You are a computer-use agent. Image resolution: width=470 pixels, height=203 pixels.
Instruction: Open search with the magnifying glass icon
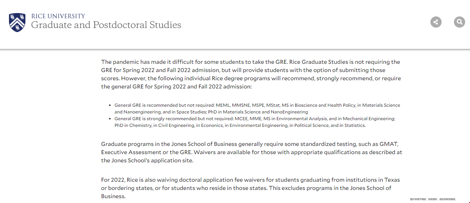coord(459,22)
